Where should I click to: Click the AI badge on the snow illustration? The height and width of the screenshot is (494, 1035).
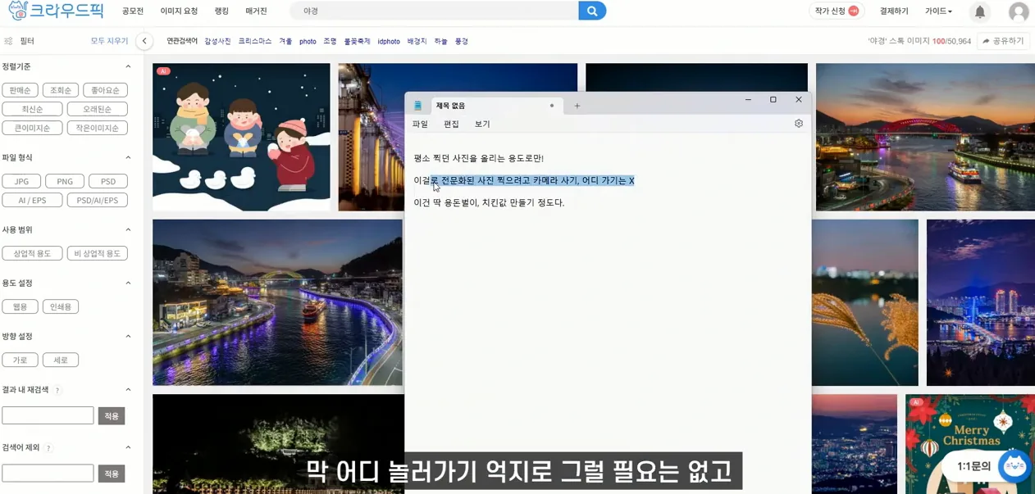tap(163, 71)
